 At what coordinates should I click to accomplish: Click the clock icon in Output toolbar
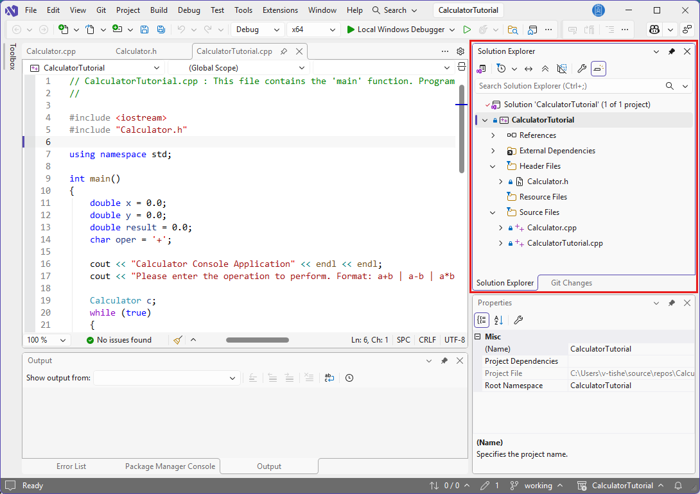[x=349, y=378]
